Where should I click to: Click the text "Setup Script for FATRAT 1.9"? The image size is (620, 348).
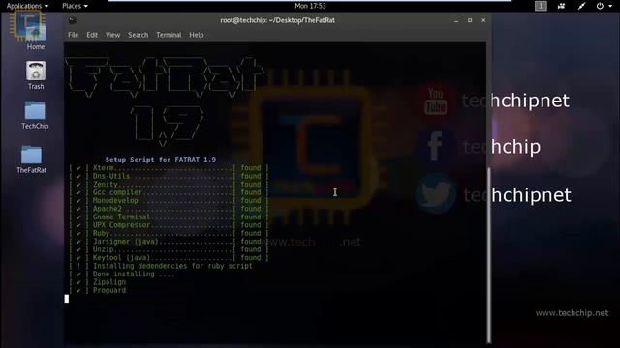tap(161, 159)
